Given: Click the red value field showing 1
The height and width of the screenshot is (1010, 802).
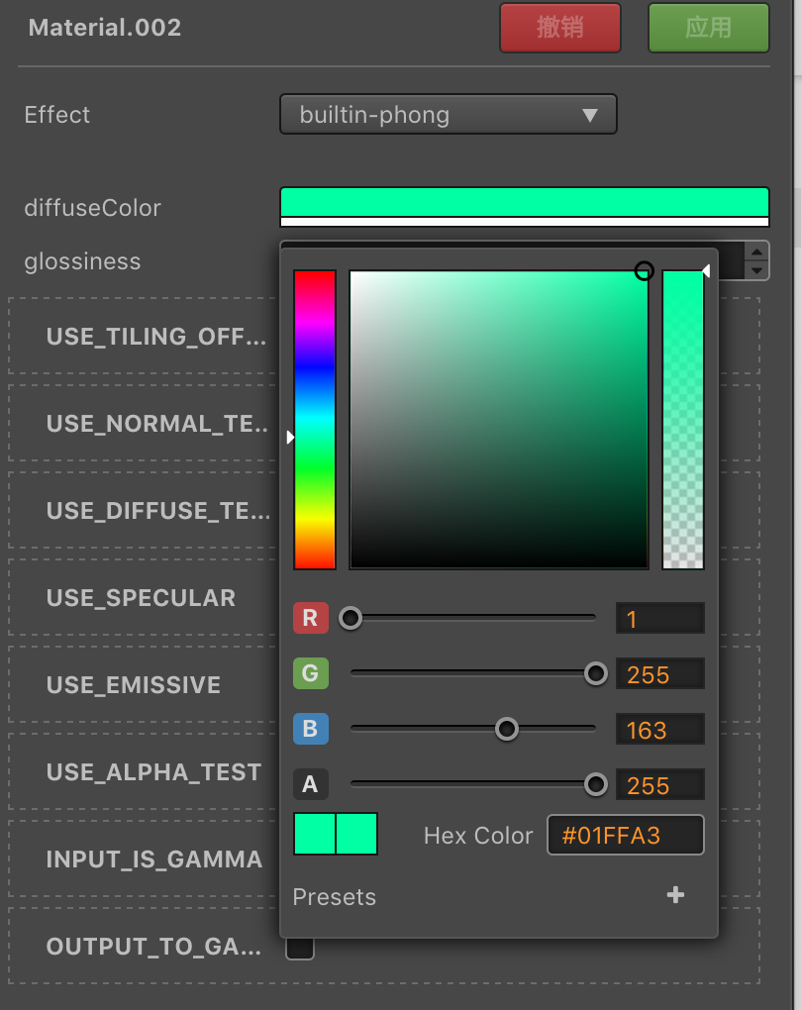Looking at the screenshot, I should [x=659, y=620].
